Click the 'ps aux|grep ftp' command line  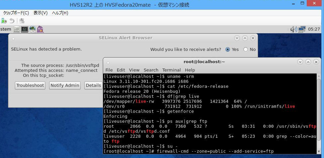coord(155,121)
